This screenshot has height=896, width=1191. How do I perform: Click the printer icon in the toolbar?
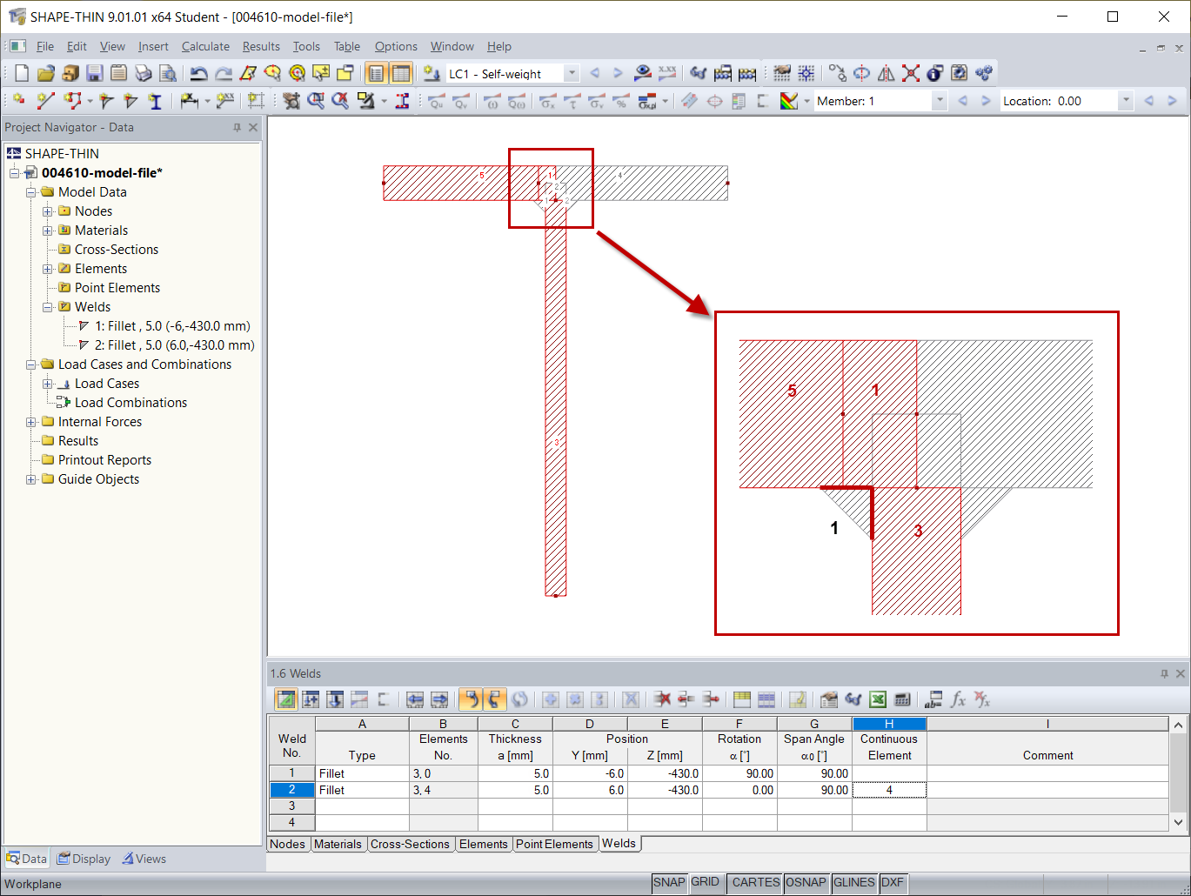pos(144,74)
